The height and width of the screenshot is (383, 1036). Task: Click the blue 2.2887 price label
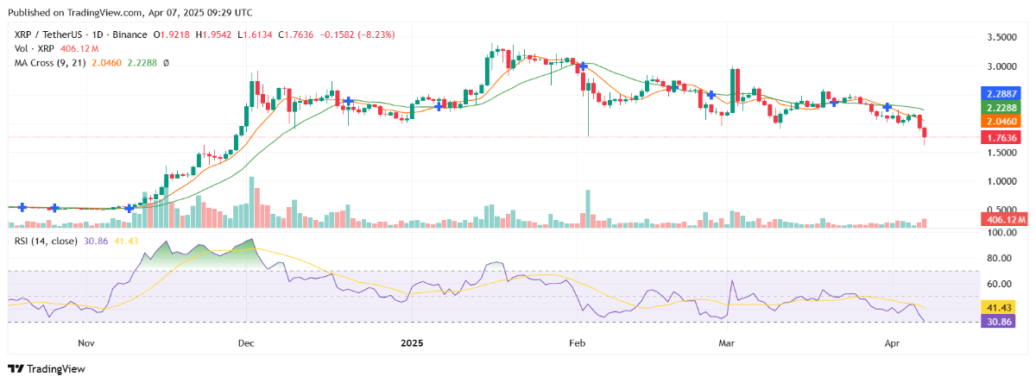[x=1001, y=92]
